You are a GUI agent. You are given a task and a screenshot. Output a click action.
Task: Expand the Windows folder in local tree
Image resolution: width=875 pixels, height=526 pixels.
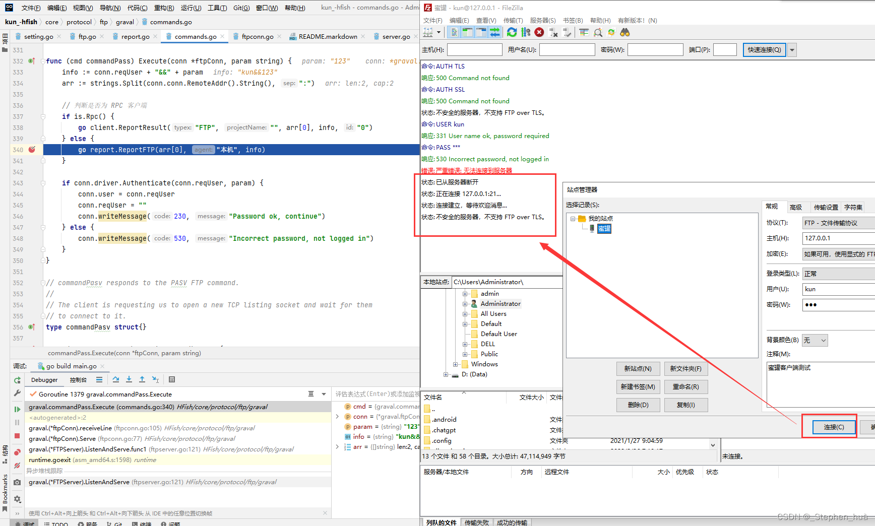tap(455, 364)
